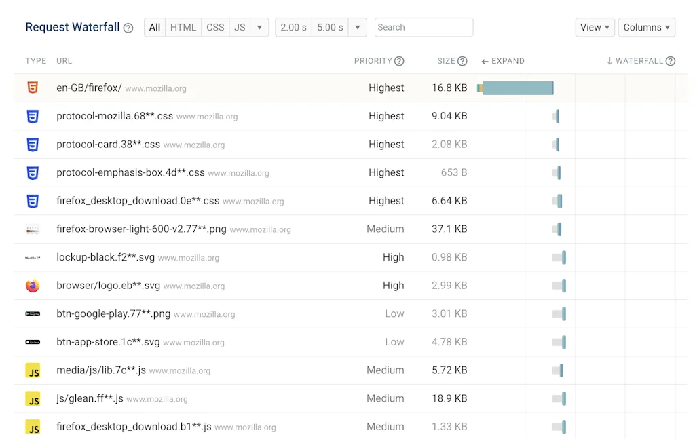
Task: Click inside the Search input field
Action: point(424,27)
